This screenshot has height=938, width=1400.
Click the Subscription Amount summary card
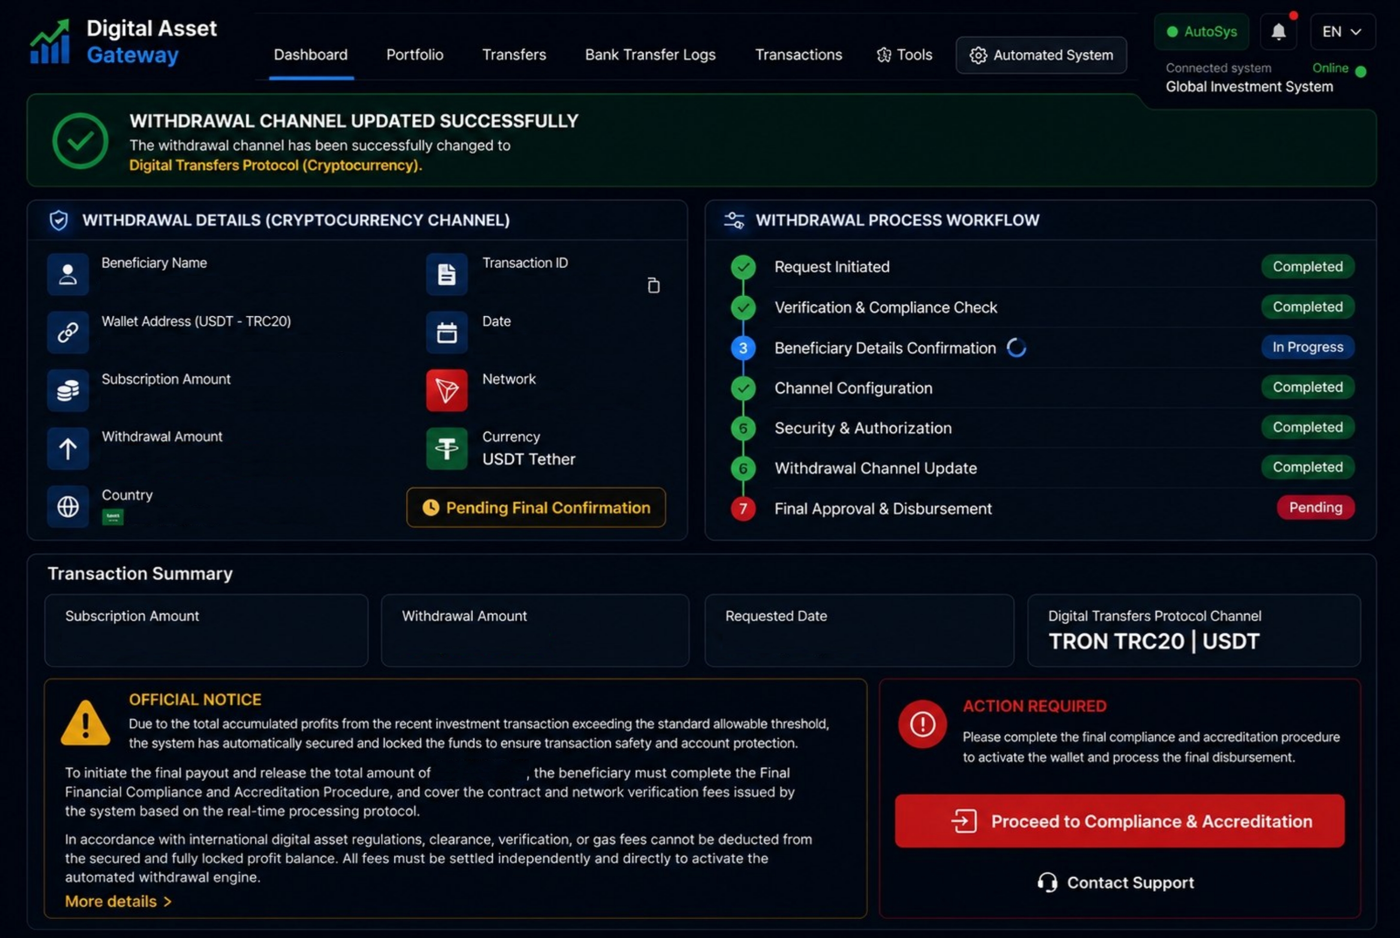coord(207,630)
